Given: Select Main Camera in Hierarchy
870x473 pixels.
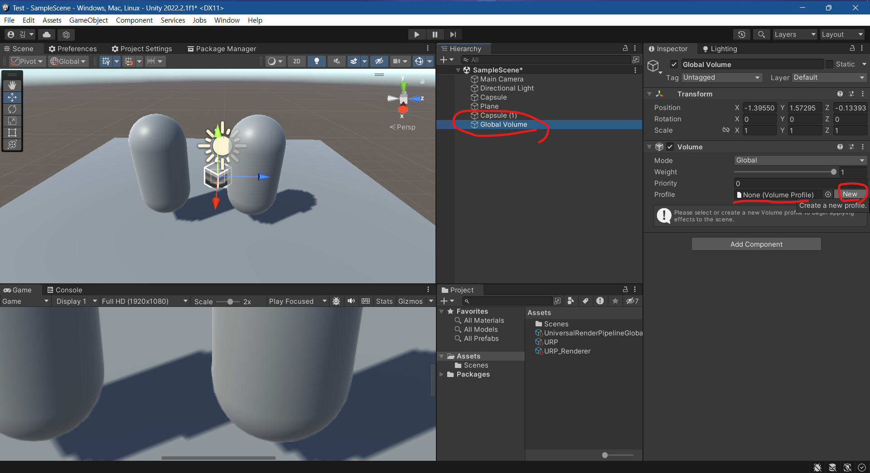Looking at the screenshot, I should point(502,79).
